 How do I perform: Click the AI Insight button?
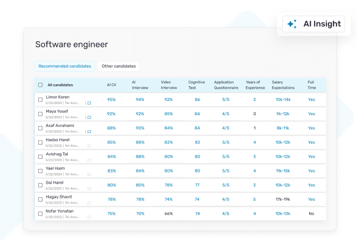313,24
